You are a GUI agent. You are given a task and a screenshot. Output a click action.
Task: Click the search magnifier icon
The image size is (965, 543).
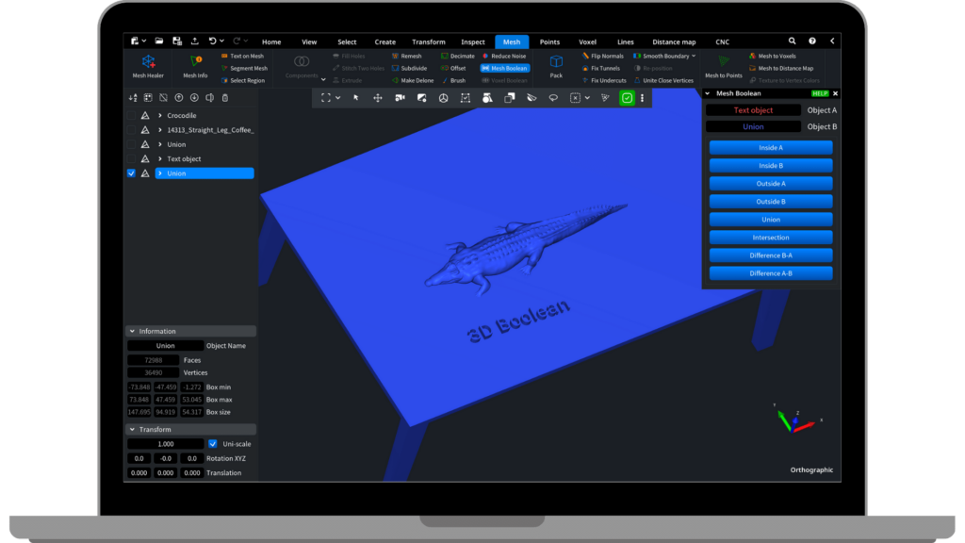pyautogui.click(x=792, y=41)
